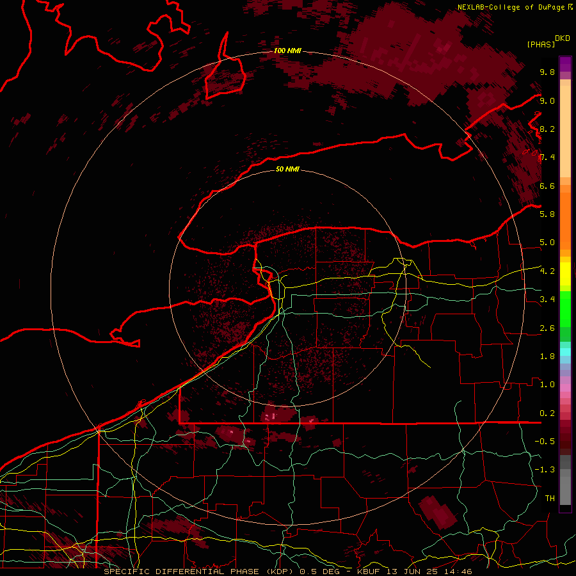The width and height of the screenshot is (576, 576).
Task: Click the [PHAS] units label
Action: (541, 44)
